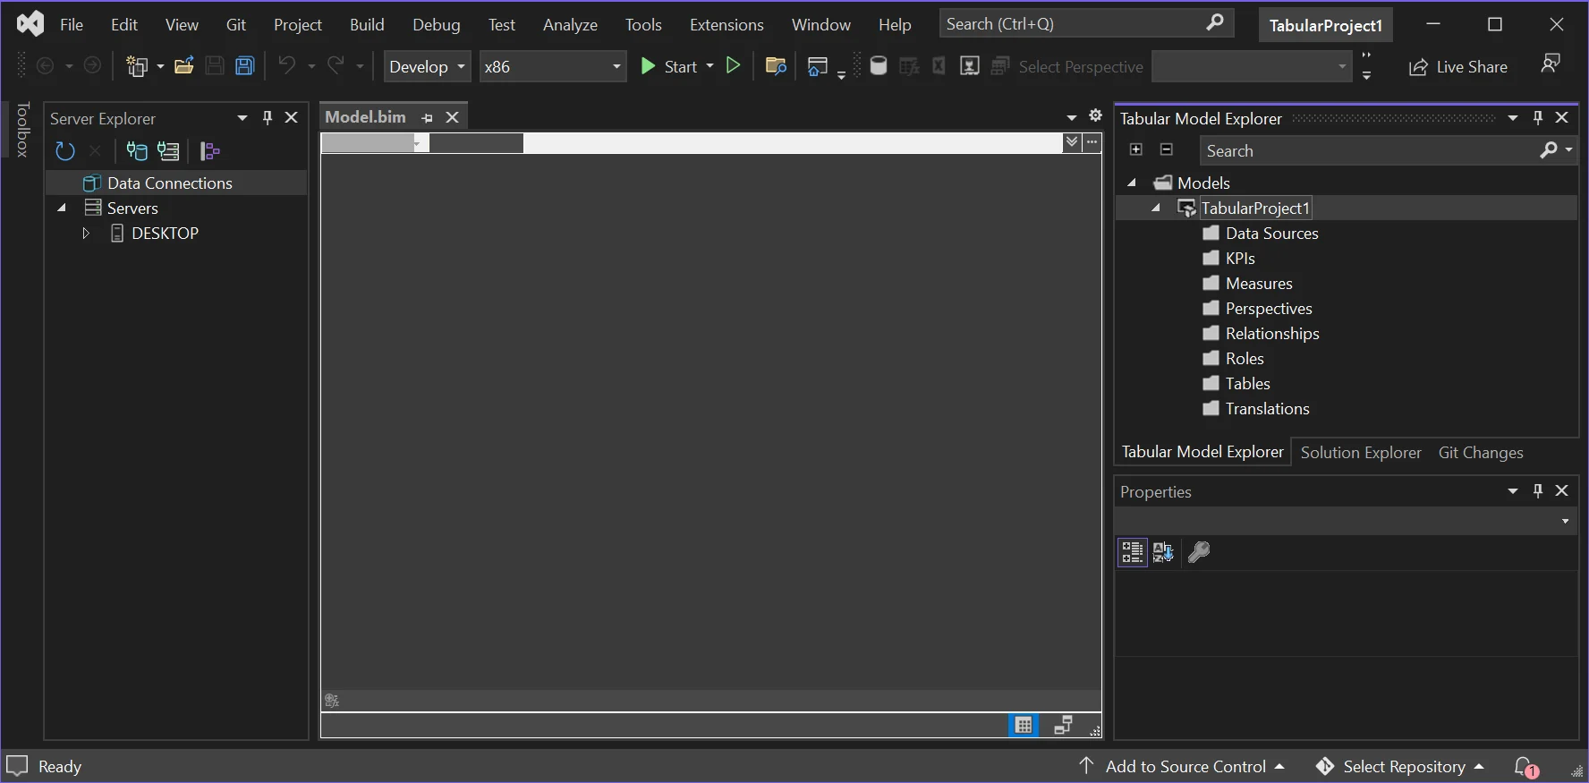Toggle pin on the Model.bim tab

[428, 118]
